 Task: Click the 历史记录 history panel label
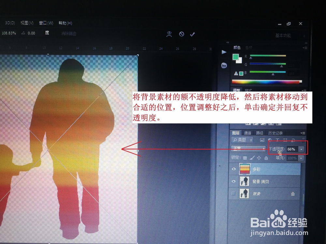pyautogui.click(x=275, y=133)
